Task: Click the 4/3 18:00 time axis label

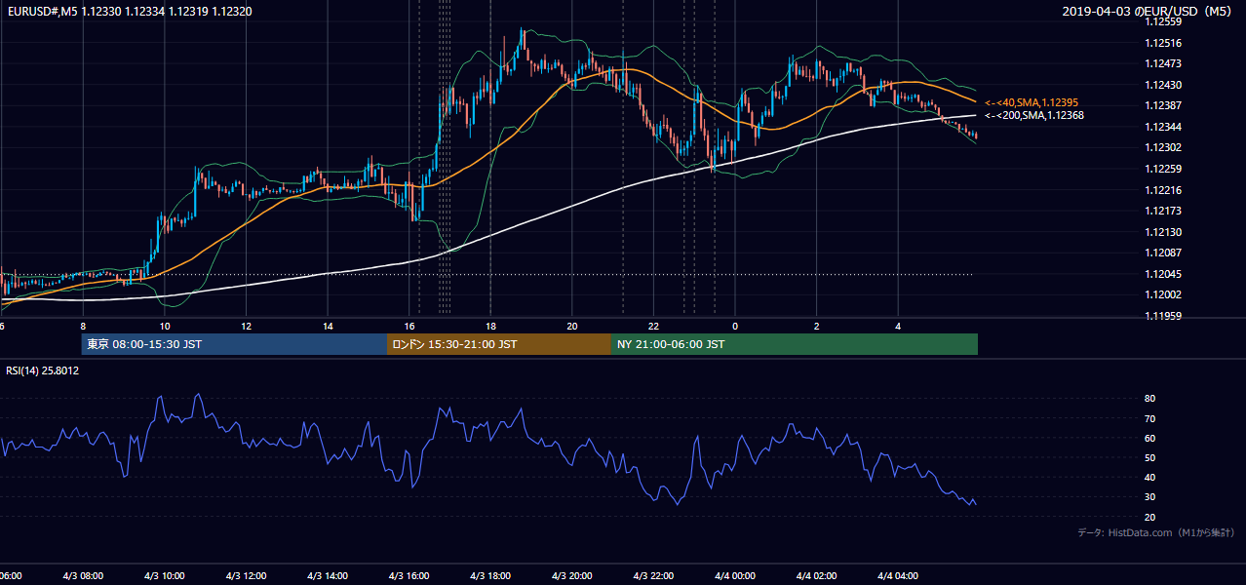Action: [490, 575]
